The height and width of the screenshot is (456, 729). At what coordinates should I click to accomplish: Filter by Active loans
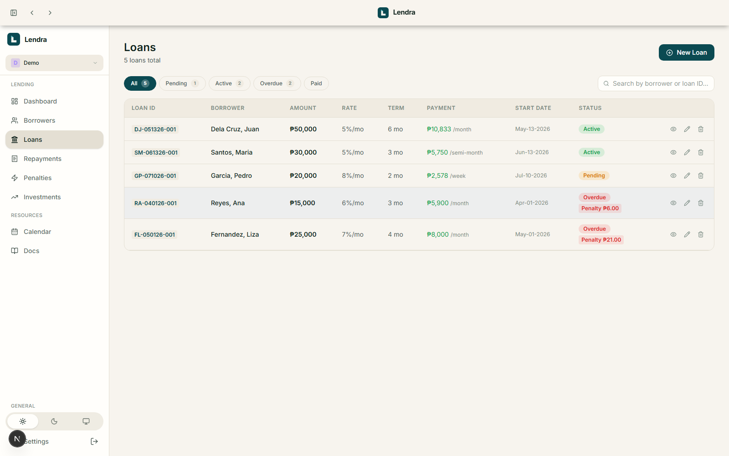[x=229, y=83]
